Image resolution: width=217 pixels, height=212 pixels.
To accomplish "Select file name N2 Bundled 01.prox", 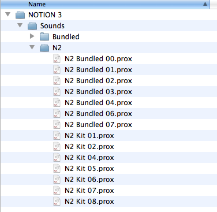I will [99, 70].
